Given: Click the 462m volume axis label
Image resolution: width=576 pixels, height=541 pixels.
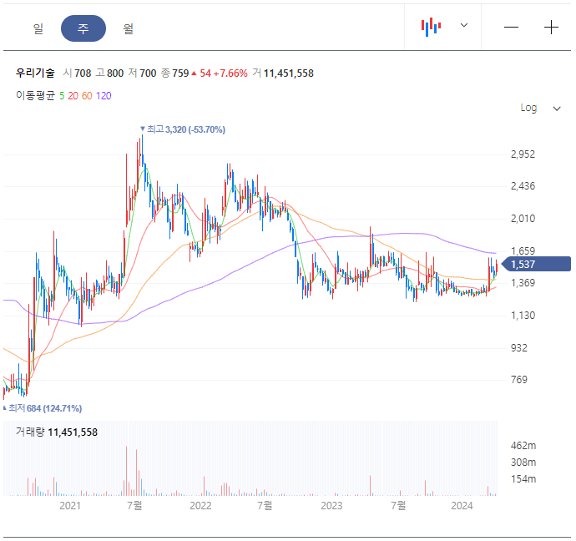Looking at the screenshot, I should click(523, 446).
